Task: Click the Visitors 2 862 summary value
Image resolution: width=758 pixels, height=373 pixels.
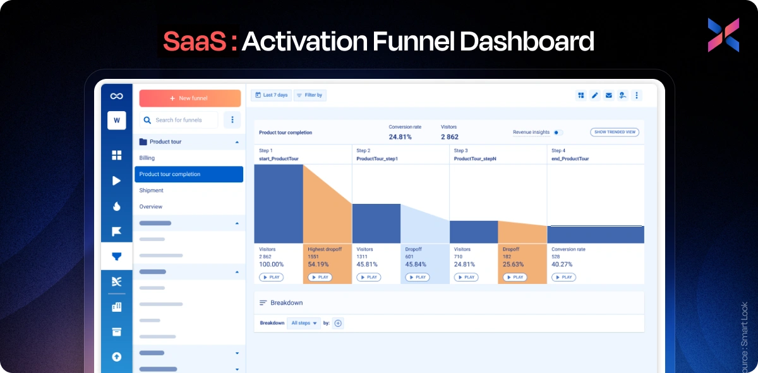Action: pyautogui.click(x=450, y=136)
